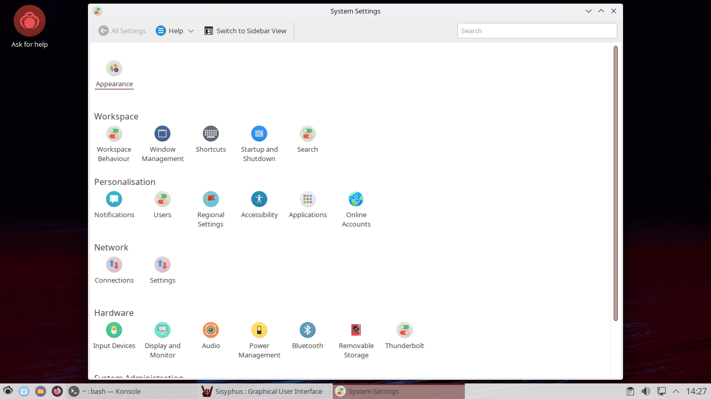The width and height of the screenshot is (711, 399).
Task: Switch to the bash Konsole taskbar window
Action: [131, 391]
